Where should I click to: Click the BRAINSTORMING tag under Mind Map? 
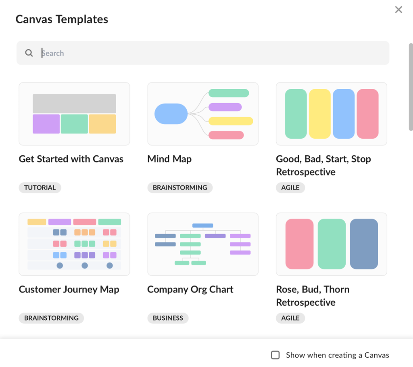[x=180, y=188]
